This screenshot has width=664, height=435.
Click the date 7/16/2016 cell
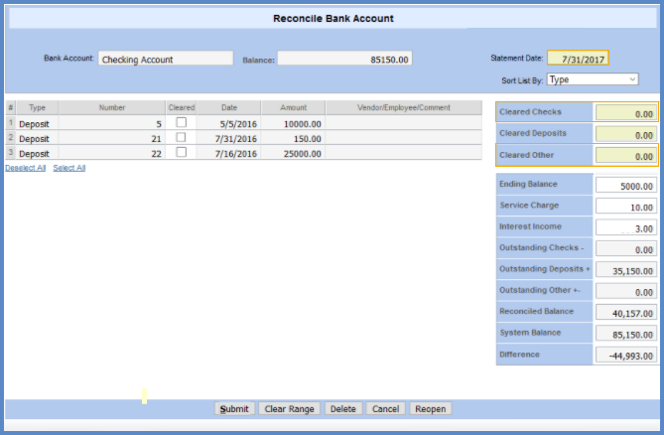(x=229, y=153)
